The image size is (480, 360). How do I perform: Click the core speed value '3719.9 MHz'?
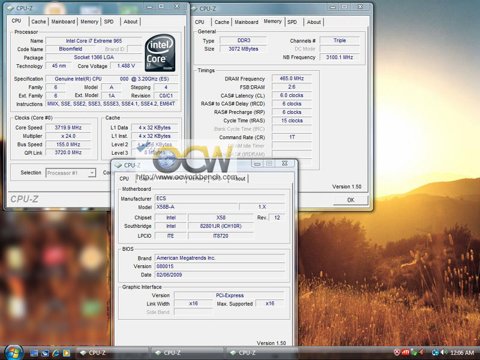[68, 128]
